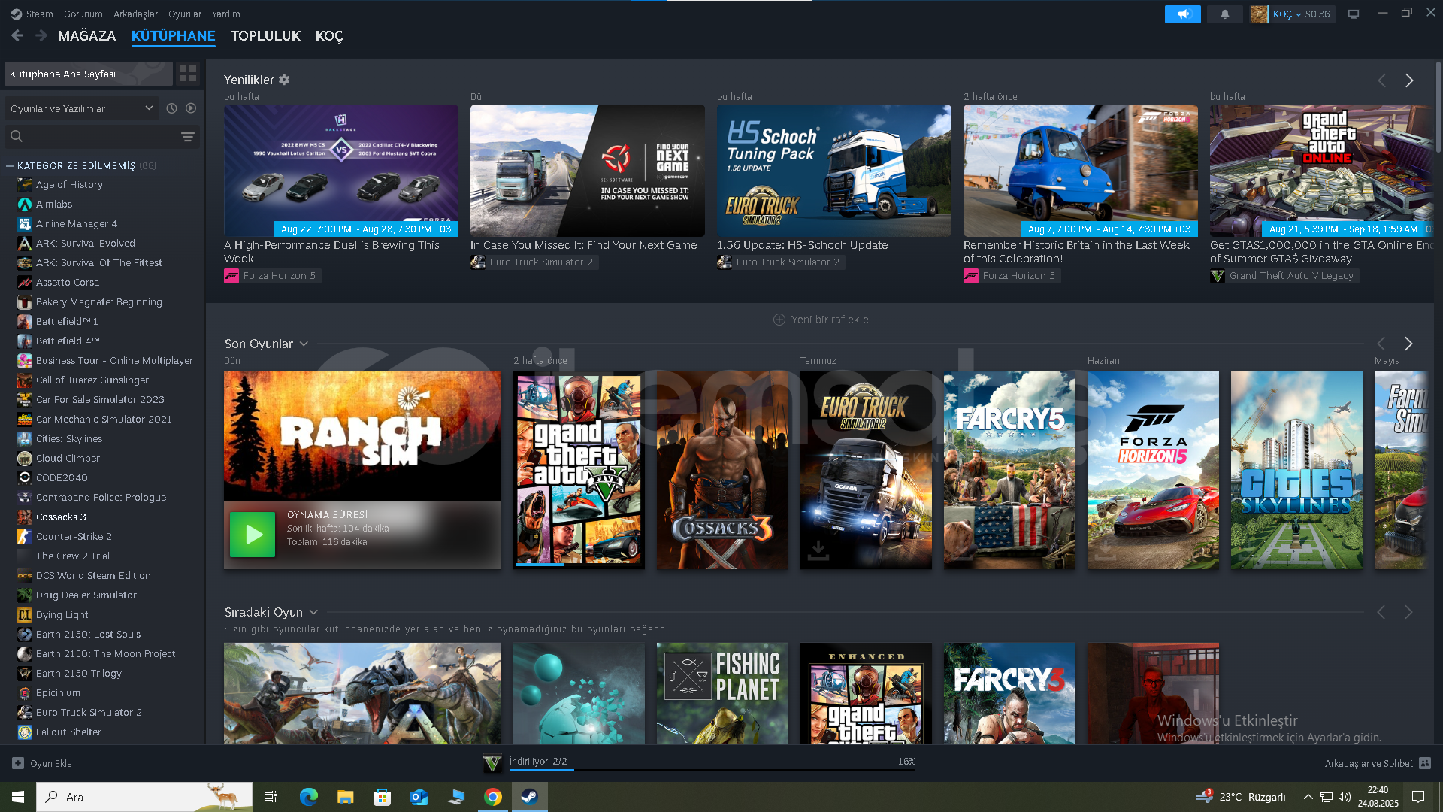Sort library by recent activity clock icon
Screen dimensions: 1443x812
coord(171,108)
